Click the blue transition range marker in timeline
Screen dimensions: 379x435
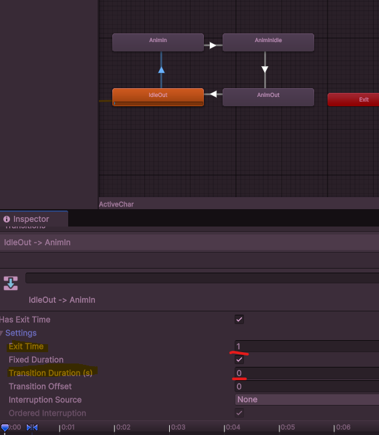click(32, 427)
